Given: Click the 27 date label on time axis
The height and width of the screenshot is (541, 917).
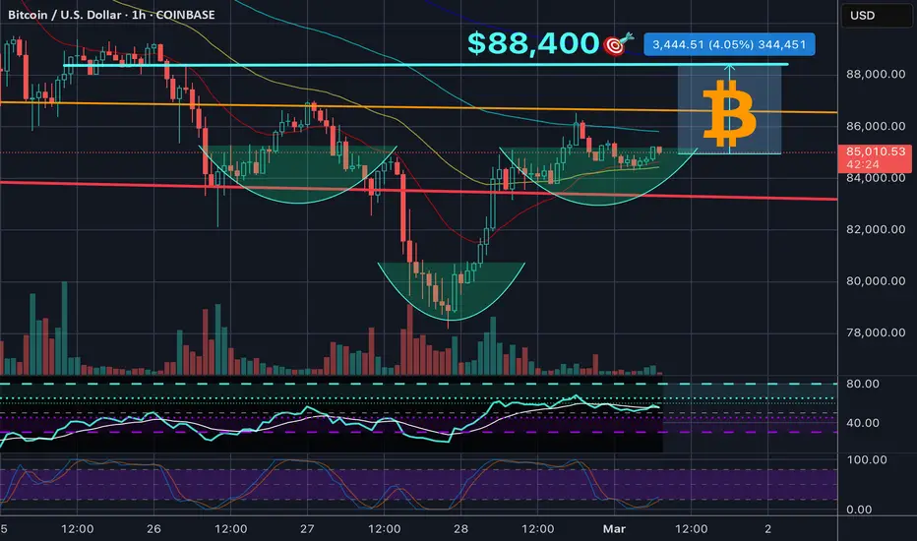Looking at the screenshot, I should click(x=307, y=529).
